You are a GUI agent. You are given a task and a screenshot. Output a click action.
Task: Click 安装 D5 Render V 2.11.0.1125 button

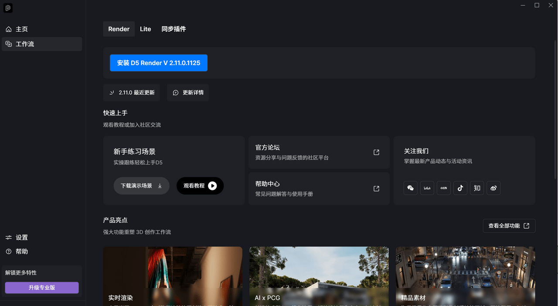click(x=159, y=63)
